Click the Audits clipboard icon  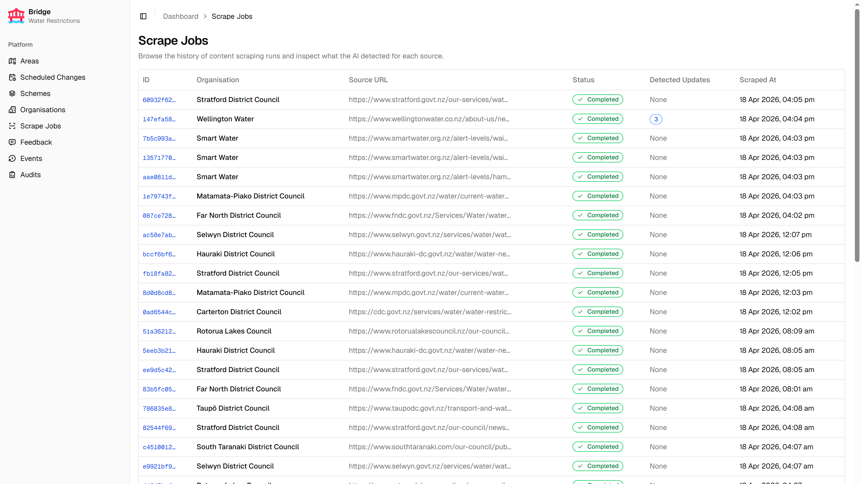coord(12,175)
